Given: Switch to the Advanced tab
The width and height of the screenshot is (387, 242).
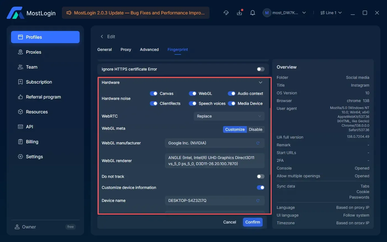Looking at the screenshot, I should point(149,50).
